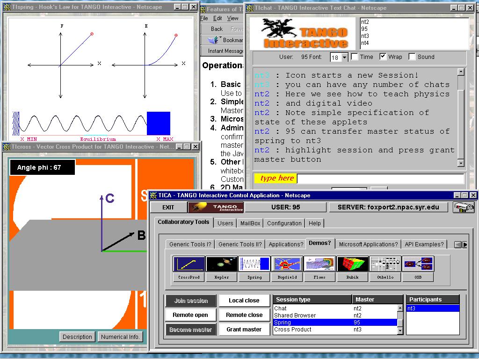Select the Demos? tab

click(320, 243)
